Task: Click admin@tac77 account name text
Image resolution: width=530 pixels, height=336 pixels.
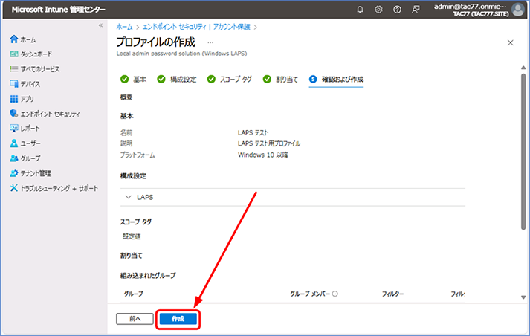Action: point(471,7)
